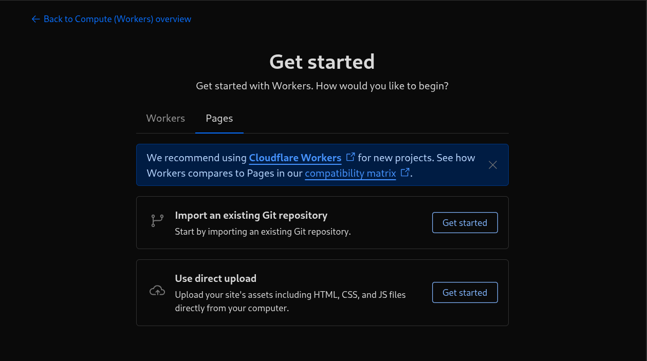The width and height of the screenshot is (647, 361).
Task: Open the Cloudflare Workers link in the banner
Action: (x=295, y=158)
